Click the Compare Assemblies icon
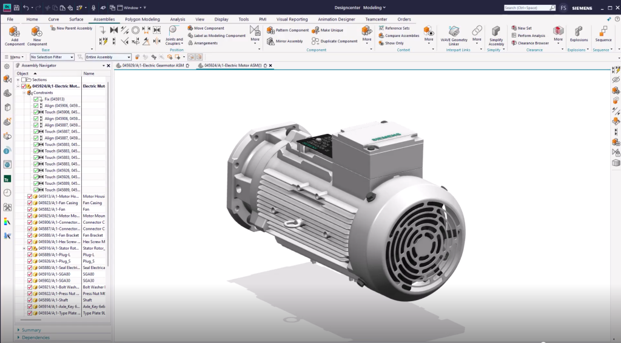The height and width of the screenshot is (343, 621). 381,36
